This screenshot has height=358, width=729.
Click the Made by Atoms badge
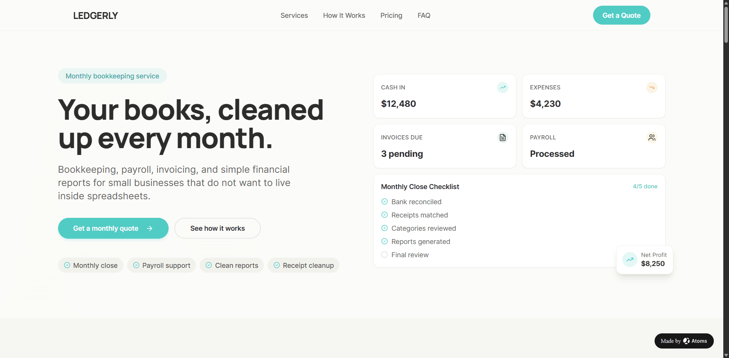pyautogui.click(x=684, y=341)
